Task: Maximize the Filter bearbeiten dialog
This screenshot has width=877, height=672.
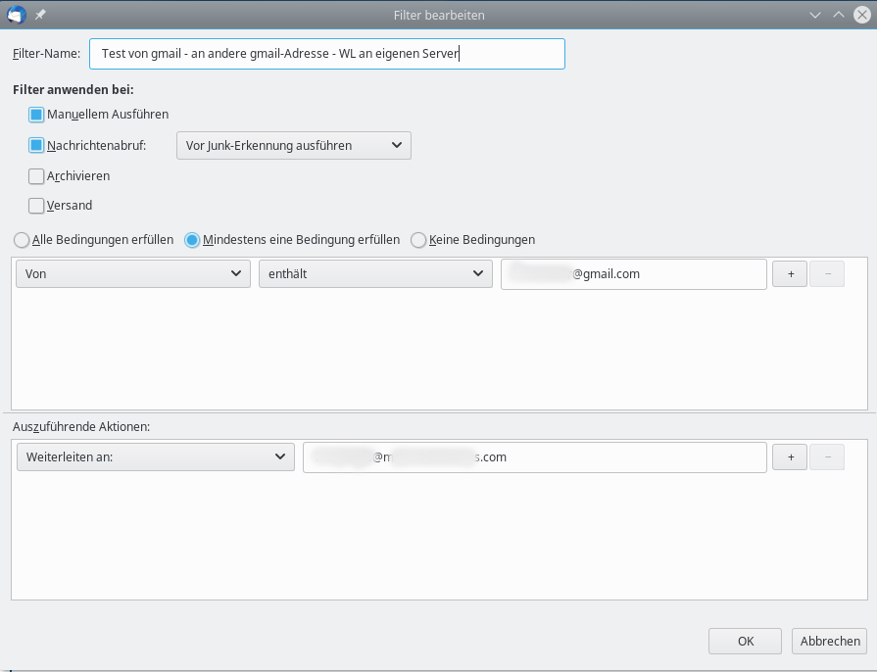Action: point(839,15)
